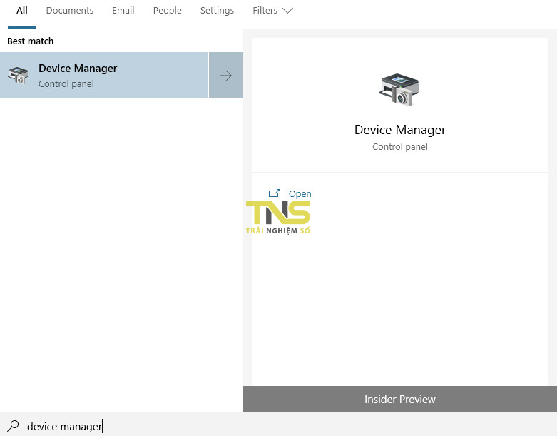Go to the Settings search tab

(217, 11)
